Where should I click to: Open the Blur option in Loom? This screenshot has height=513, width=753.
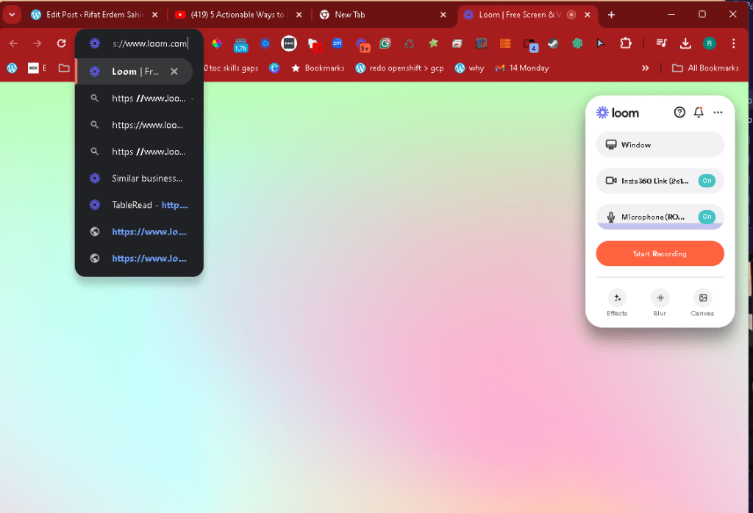660,303
